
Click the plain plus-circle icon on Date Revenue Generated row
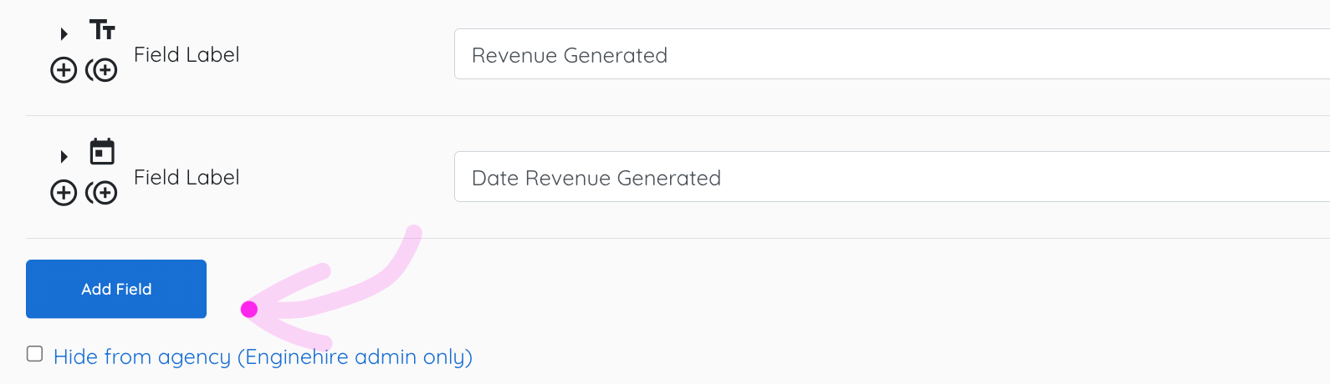64,193
